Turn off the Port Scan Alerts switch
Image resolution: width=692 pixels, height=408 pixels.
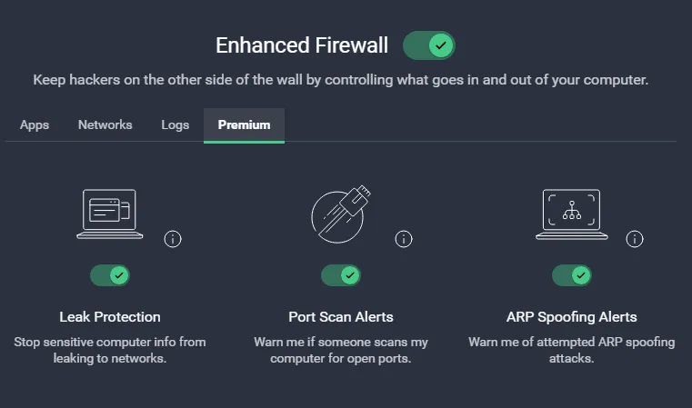[x=341, y=275]
